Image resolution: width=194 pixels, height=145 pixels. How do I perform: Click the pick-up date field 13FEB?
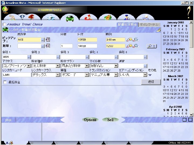point(87,40)
